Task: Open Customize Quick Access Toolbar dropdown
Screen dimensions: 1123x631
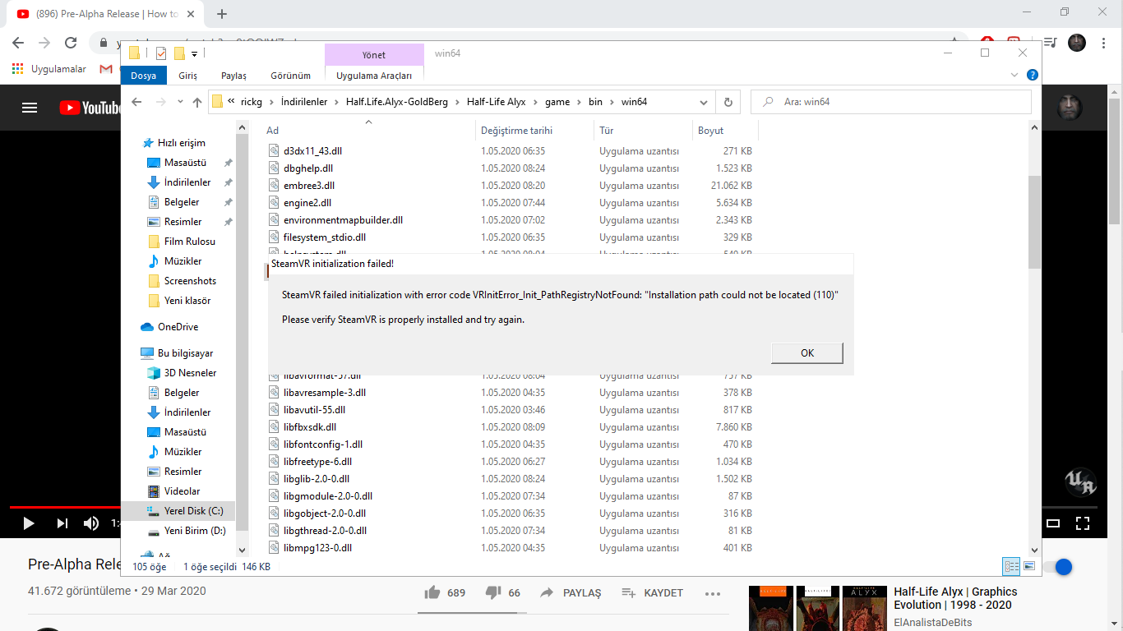Action: tap(194, 54)
